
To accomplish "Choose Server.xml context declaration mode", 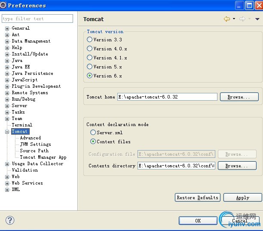I will [x=93, y=132].
